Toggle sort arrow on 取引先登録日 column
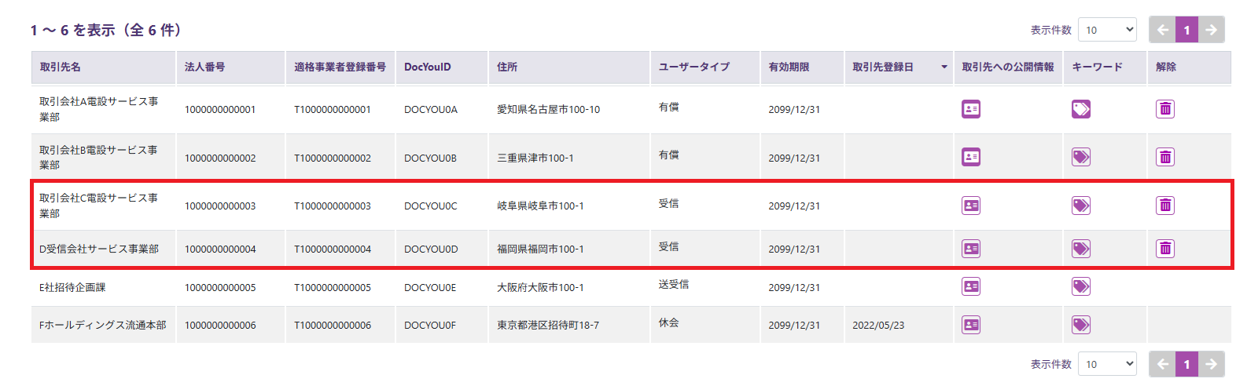This screenshot has width=1258, height=386. click(x=944, y=67)
